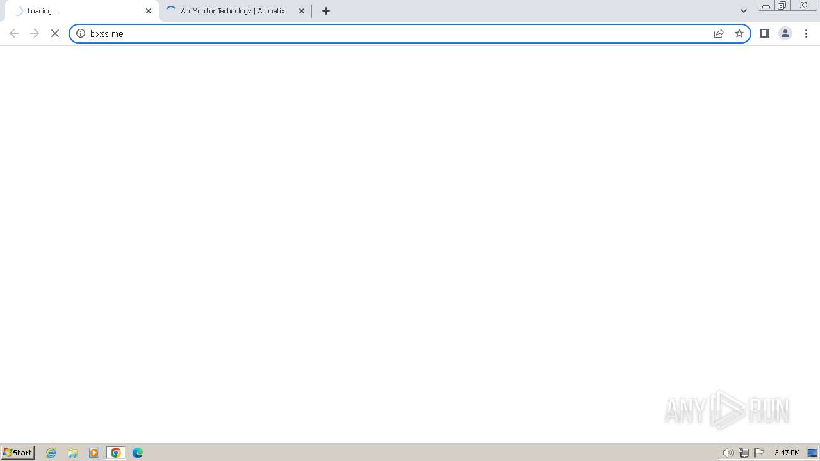Minimize the Chrome window
This screenshot has width=820, height=461.
tap(766, 6)
